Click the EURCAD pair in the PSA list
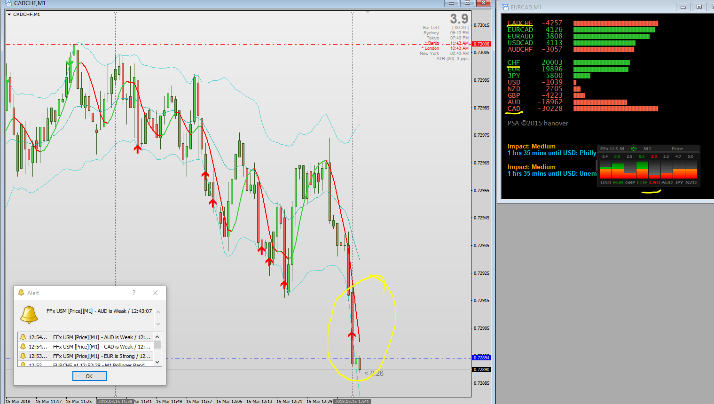The width and height of the screenshot is (714, 404). (520, 30)
